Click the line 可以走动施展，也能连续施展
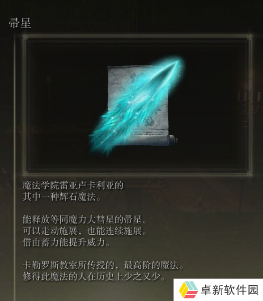This screenshot has height=301, width=263. coord(85,231)
